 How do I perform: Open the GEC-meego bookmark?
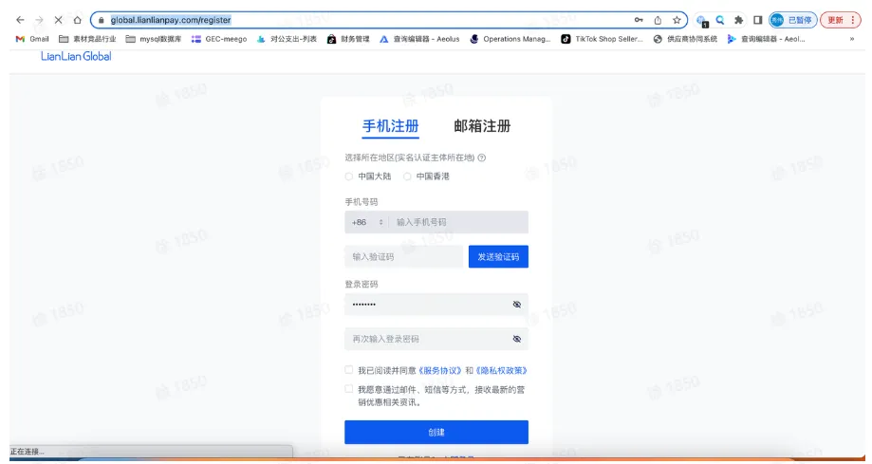click(x=219, y=39)
